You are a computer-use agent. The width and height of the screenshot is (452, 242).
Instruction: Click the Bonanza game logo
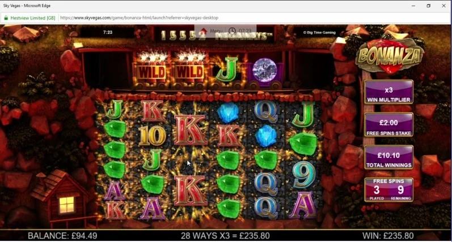click(390, 55)
